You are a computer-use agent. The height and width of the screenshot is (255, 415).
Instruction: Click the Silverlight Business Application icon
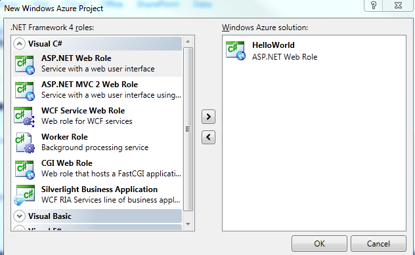pos(24,195)
